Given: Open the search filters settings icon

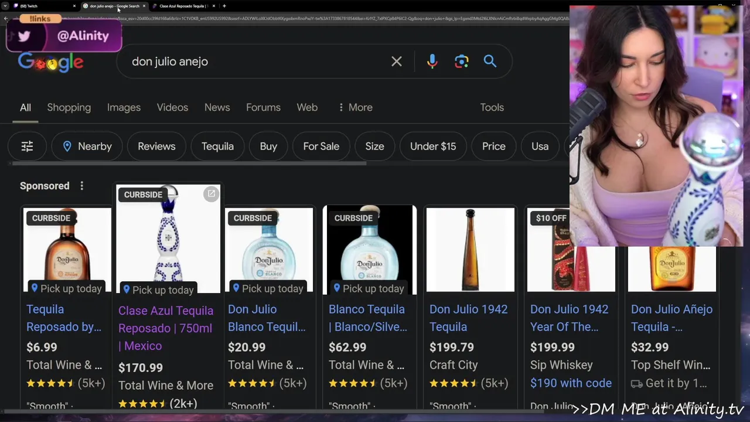Looking at the screenshot, I should tap(27, 147).
